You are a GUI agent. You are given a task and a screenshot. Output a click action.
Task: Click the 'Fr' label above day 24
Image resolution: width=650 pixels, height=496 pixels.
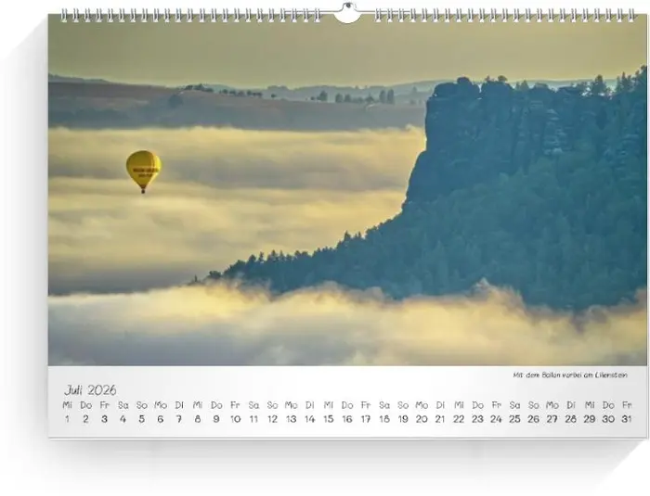tap(496, 405)
